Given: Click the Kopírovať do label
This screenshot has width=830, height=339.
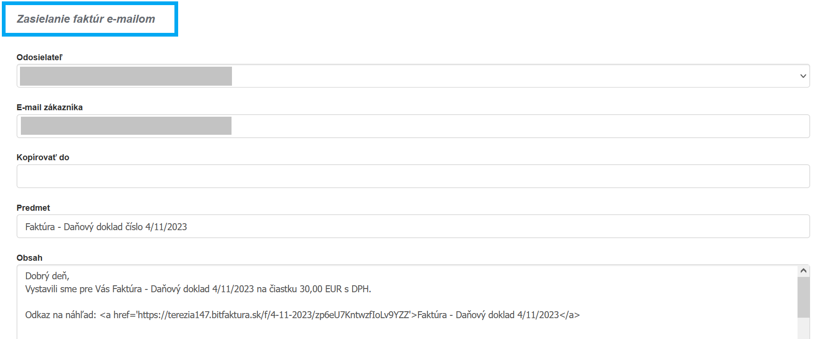Looking at the screenshot, I should [x=43, y=157].
